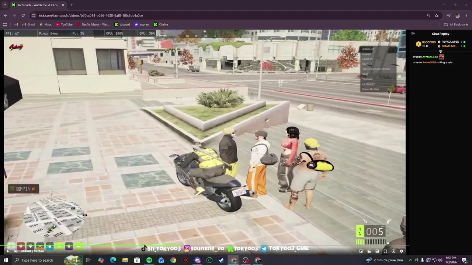Screen dimensions: 472x265
Task: Click the taskbar search box
Action: (x=47, y=260)
